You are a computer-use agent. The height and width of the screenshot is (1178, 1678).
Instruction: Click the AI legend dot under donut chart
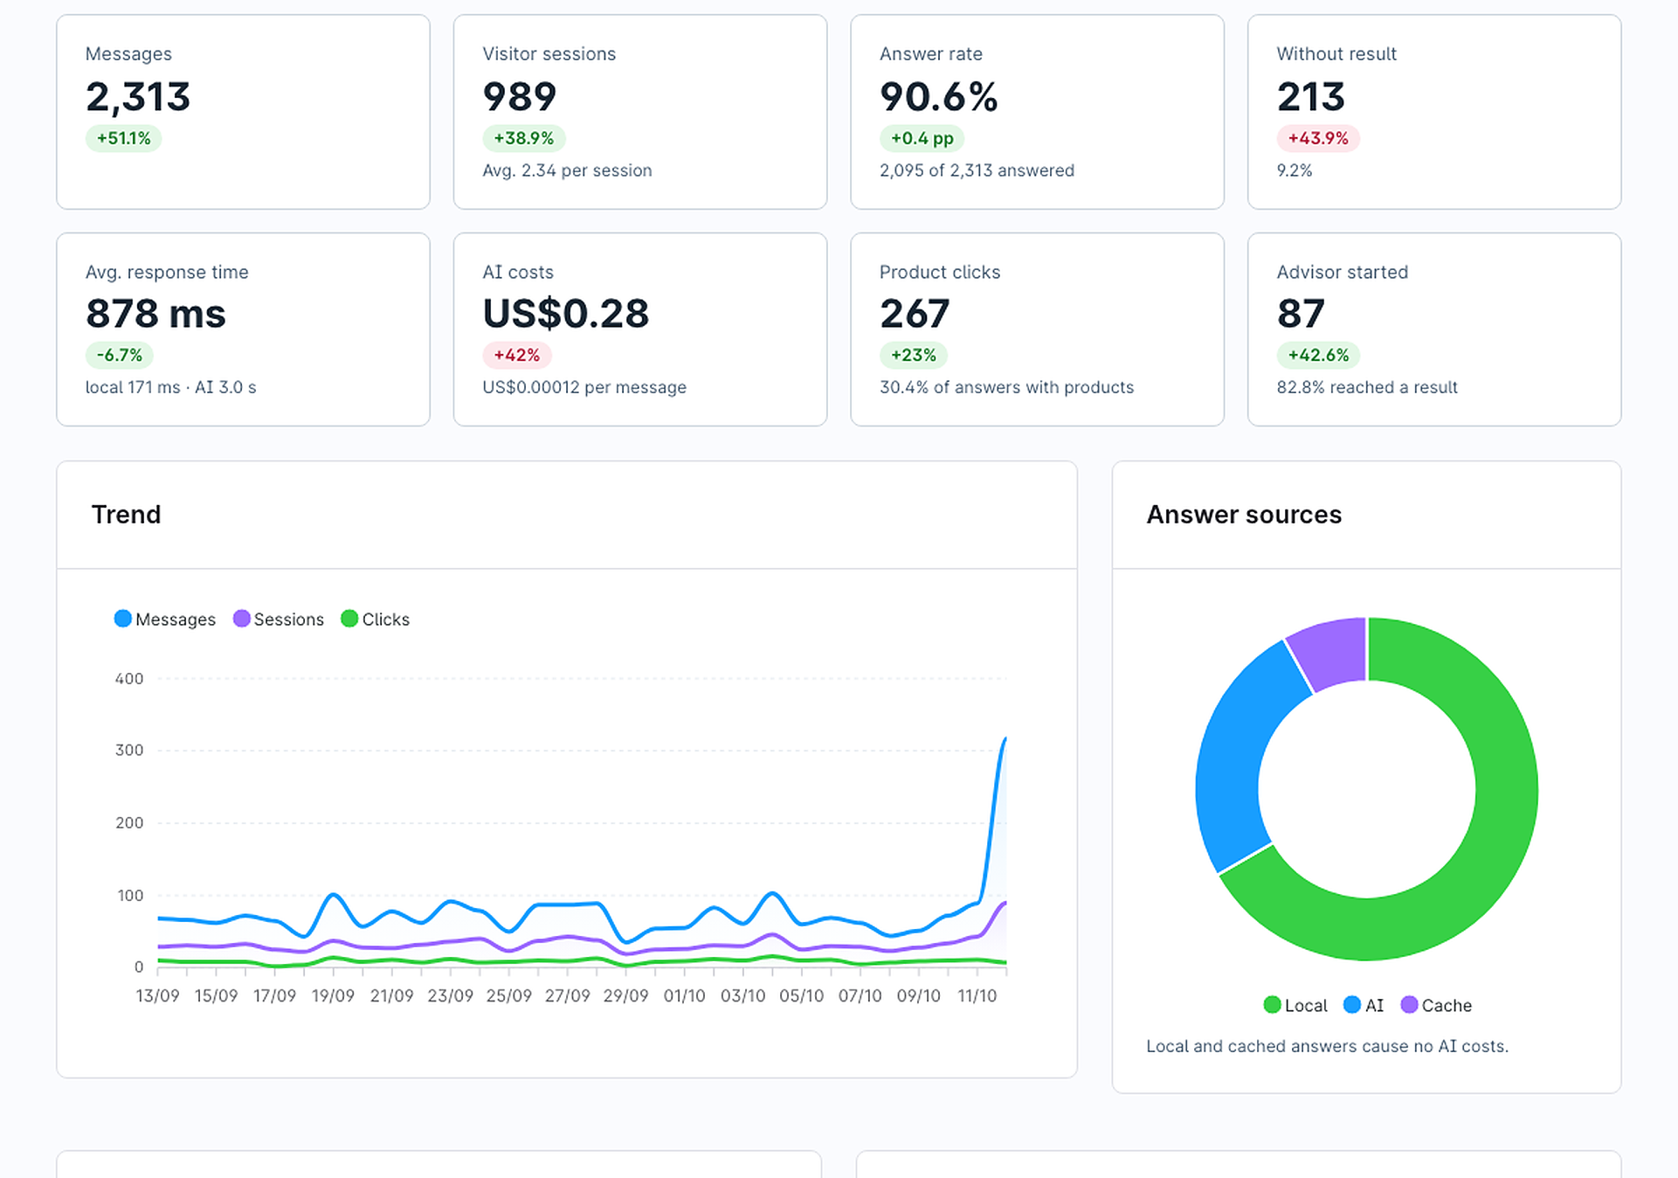[x=1352, y=1005]
